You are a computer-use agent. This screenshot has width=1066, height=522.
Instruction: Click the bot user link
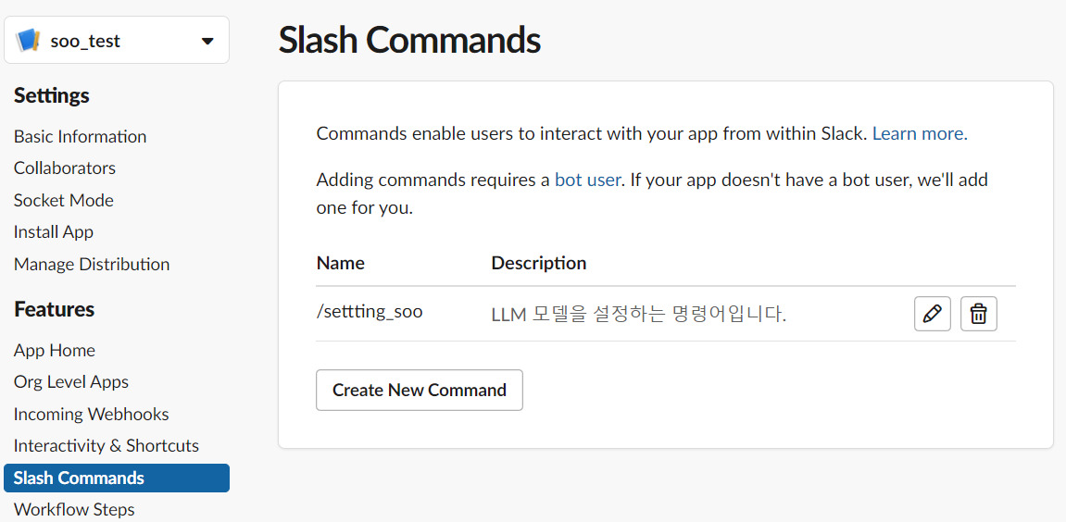587,180
